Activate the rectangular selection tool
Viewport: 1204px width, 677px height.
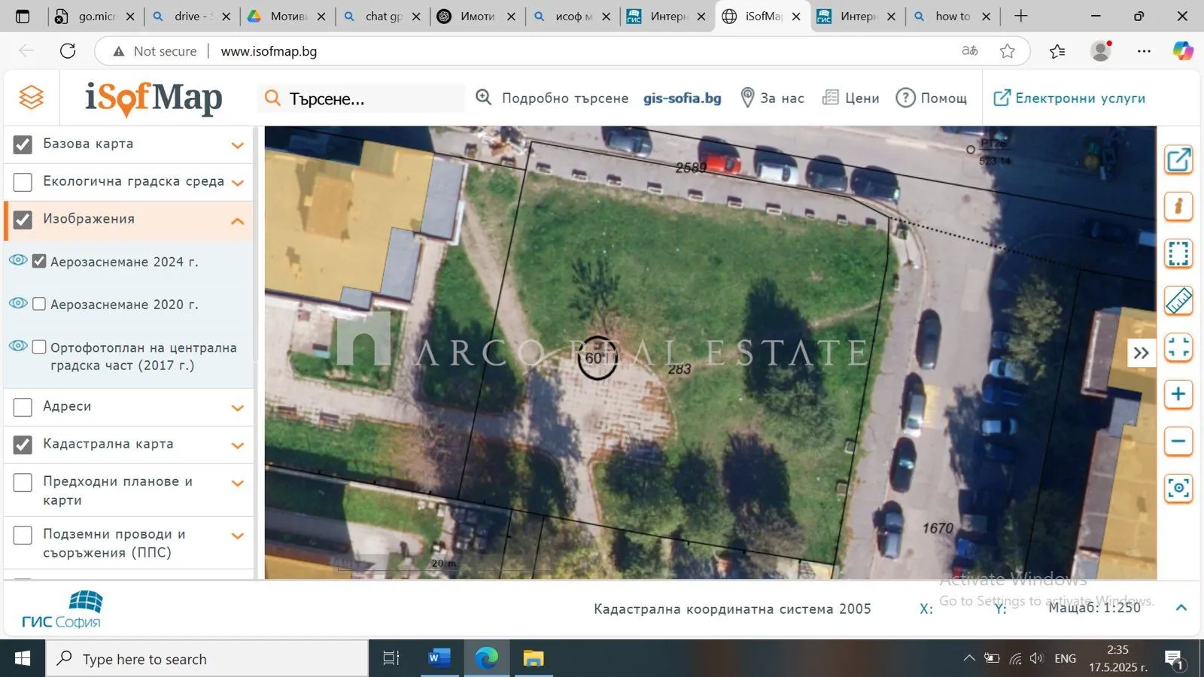coord(1178,253)
